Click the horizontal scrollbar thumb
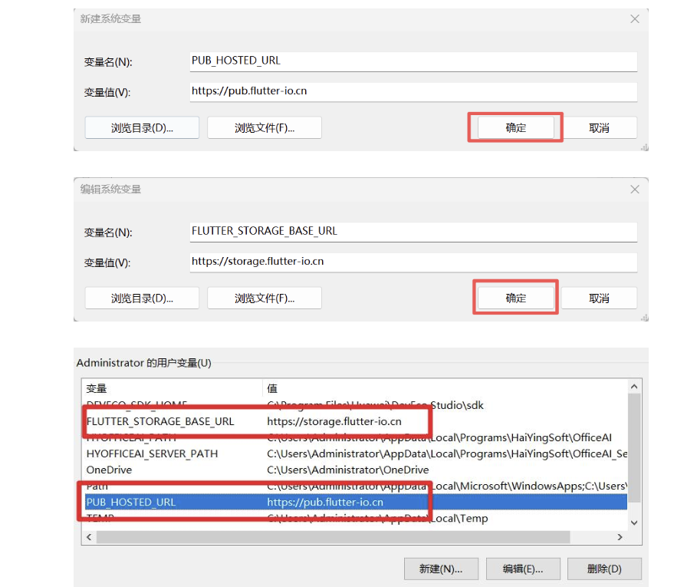Screen dimensions: 674x587 click(333, 536)
